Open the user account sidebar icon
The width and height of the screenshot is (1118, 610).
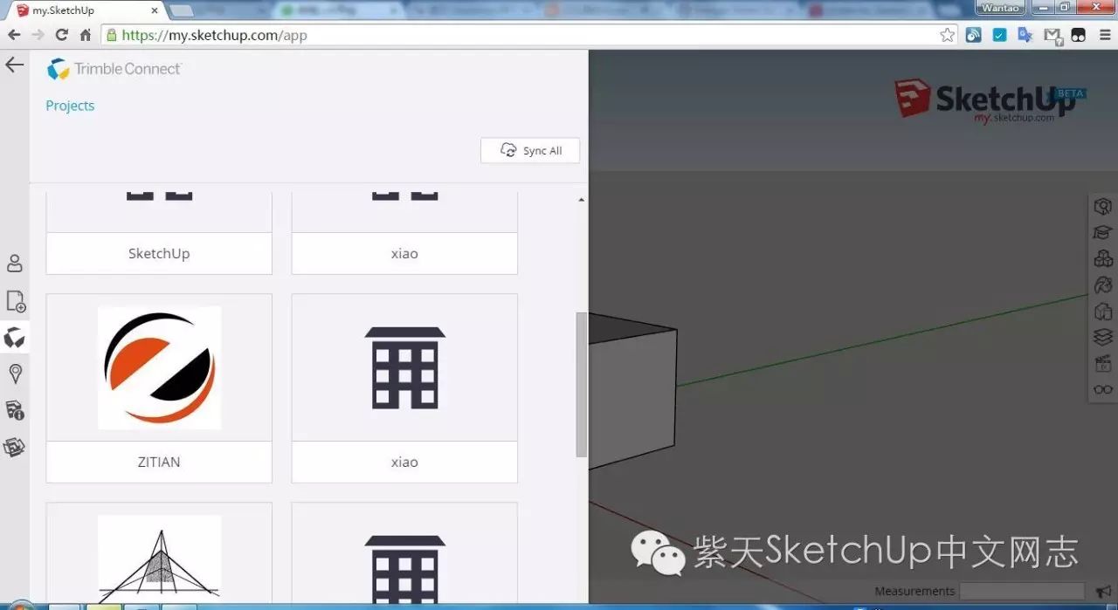(15, 264)
